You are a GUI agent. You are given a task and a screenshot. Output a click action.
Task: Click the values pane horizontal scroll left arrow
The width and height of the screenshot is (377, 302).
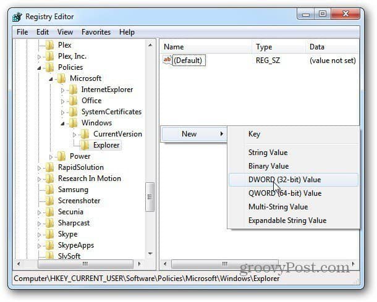(x=165, y=264)
